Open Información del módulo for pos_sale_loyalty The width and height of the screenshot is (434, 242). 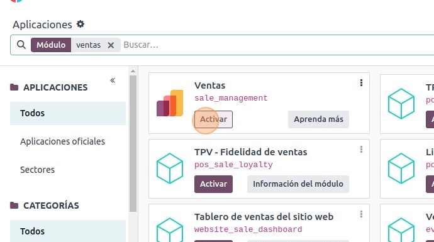point(298,184)
